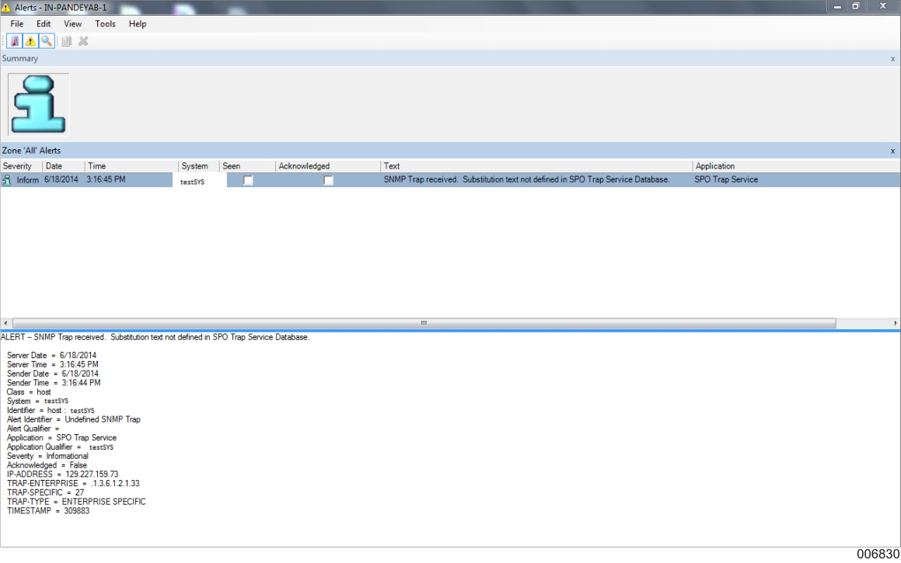Click the yellow warning alerts toolbar icon
The height and width of the screenshot is (563, 901).
coord(30,41)
